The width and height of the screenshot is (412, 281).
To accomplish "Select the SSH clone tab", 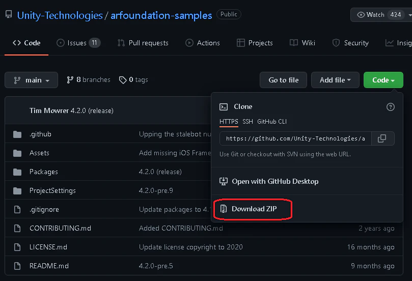I will [248, 122].
